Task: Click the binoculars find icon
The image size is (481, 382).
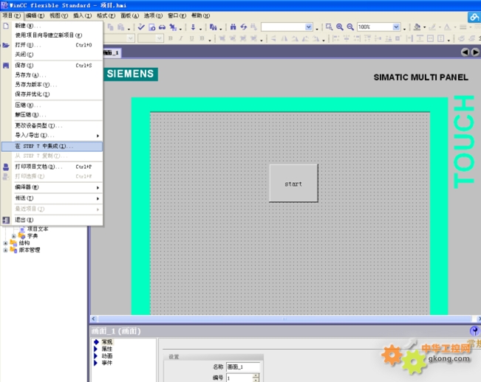Action: pyautogui.click(x=233, y=27)
